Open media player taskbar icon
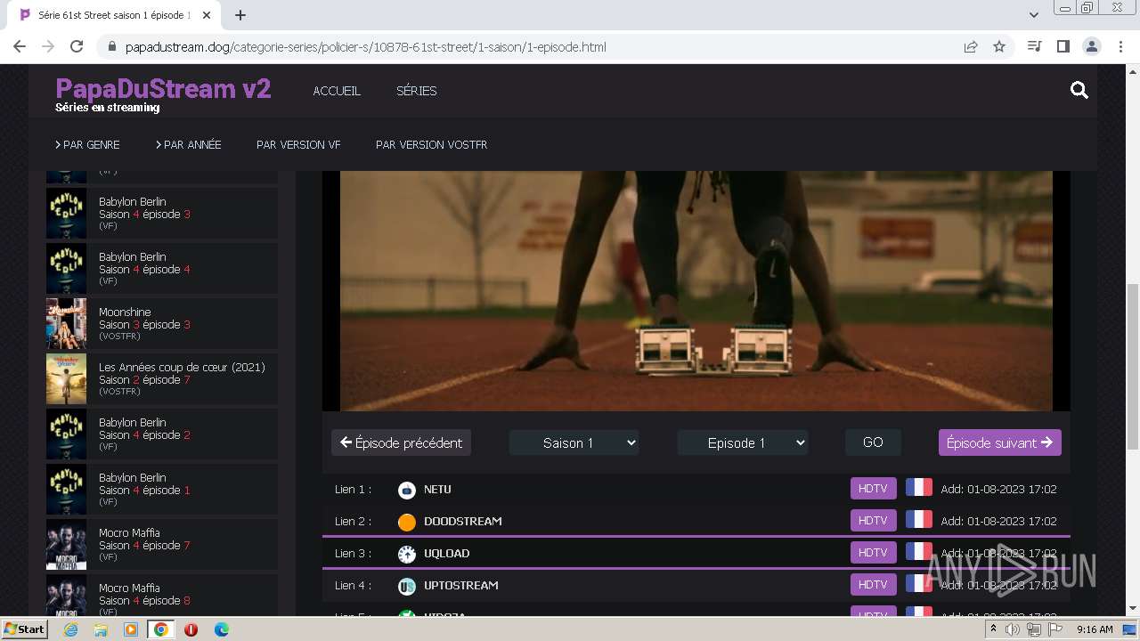The height and width of the screenshot is (641, 1140). [x=131, y=629]
